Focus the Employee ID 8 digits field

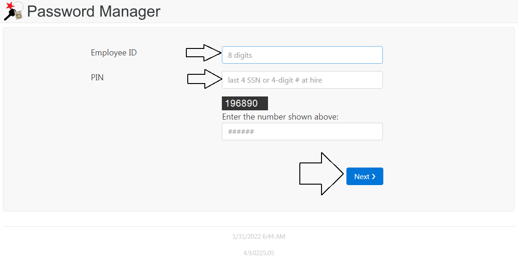click(302, 55)
